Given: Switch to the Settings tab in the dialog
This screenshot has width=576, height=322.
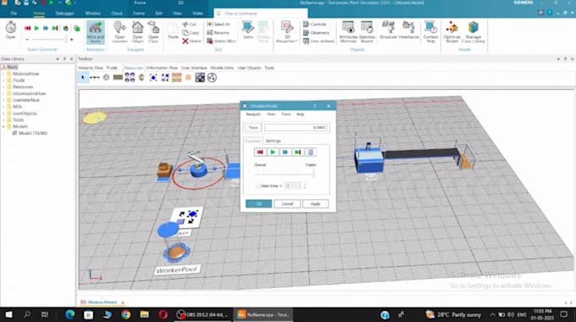Looking at the screenshot, I should click(x=273, y=141).
